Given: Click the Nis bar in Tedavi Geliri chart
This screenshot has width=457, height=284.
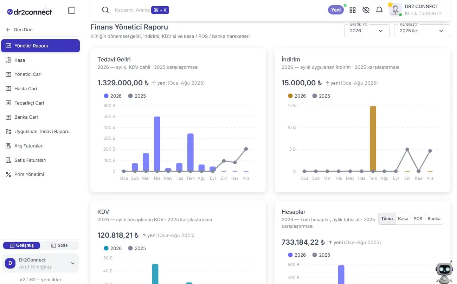Looking at the screenshot, I should point(157,144).
